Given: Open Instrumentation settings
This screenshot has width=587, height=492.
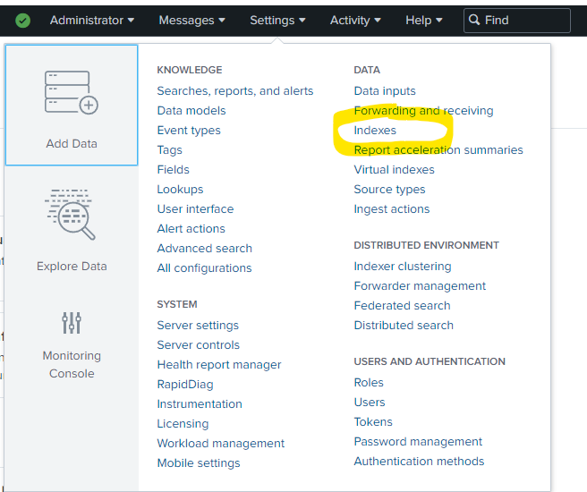Looking at the screenshot, I should click(200, 404).
